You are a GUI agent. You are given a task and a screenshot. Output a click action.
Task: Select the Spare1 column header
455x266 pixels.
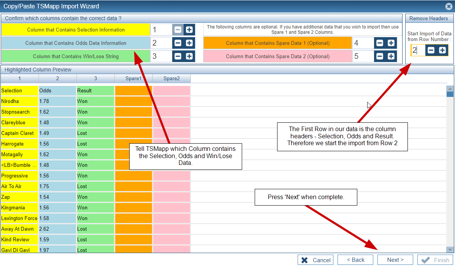pyautogui.click(x=133, y=78)
